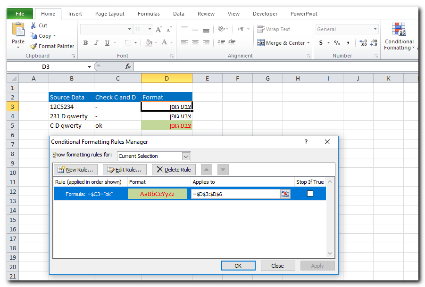425x287 pixels.
Task: Click the collapse range selector icon
Action: coord(285,194)
